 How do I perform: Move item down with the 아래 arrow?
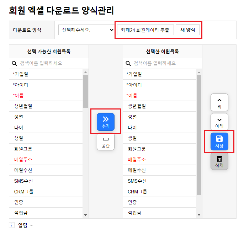219,122
